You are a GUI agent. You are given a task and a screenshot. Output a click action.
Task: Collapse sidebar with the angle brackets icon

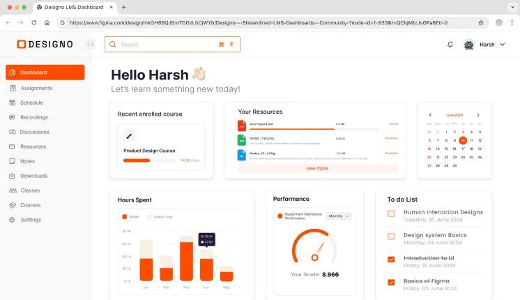[90, 45]
